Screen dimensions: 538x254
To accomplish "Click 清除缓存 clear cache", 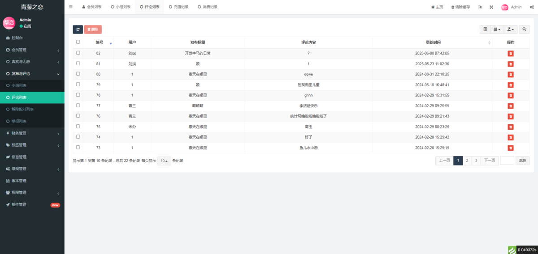I will [x=460, y=7].
